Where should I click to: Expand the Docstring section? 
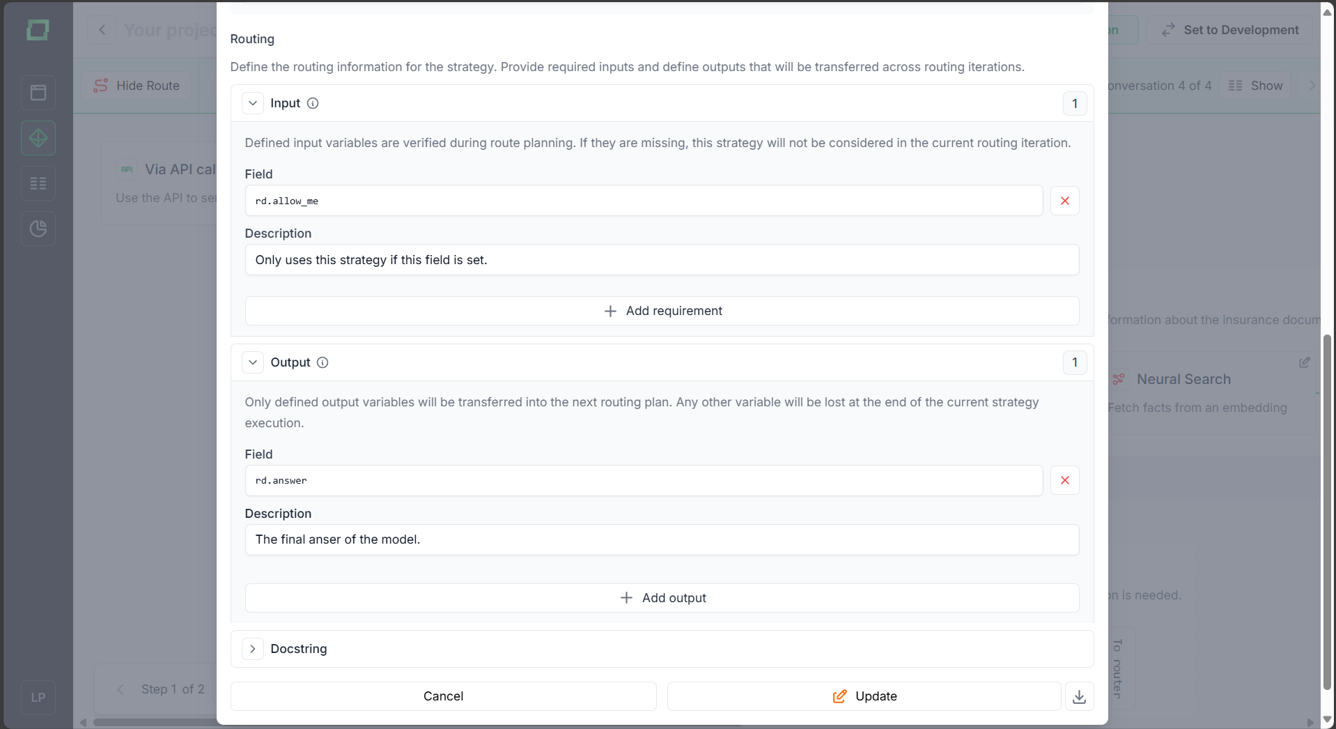(253, 649)
